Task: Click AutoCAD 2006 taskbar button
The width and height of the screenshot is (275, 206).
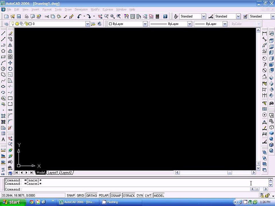Action: click(x=78, y=202)
